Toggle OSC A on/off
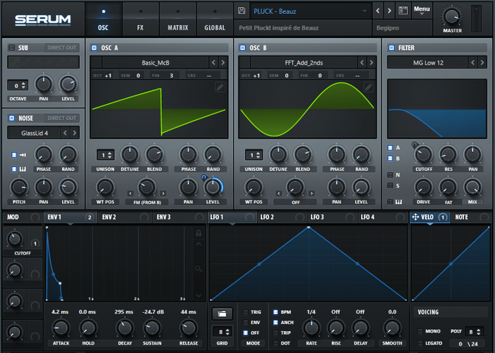The height and width of the screenshot is (353, 495). click(94, 48)
